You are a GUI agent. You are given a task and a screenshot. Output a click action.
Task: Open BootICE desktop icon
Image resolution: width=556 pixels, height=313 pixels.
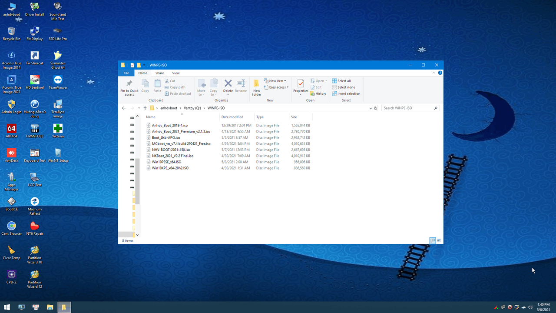click(12, 204)
